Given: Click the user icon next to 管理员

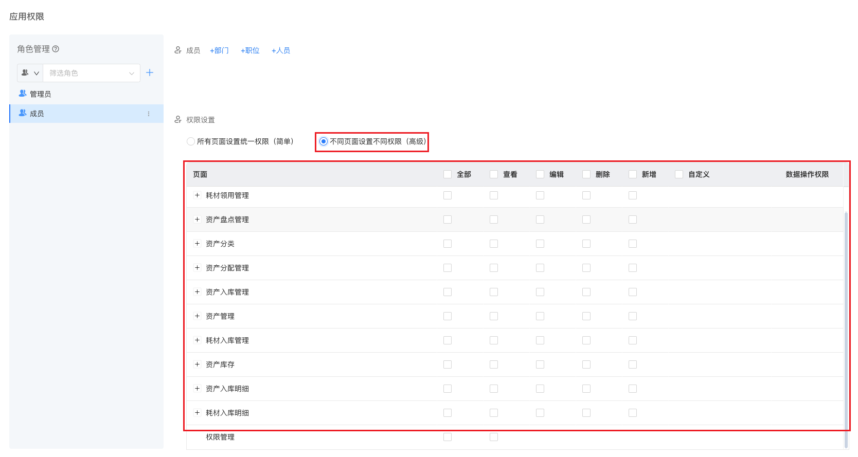Looking at the screenshot, I should pos(23,94).
